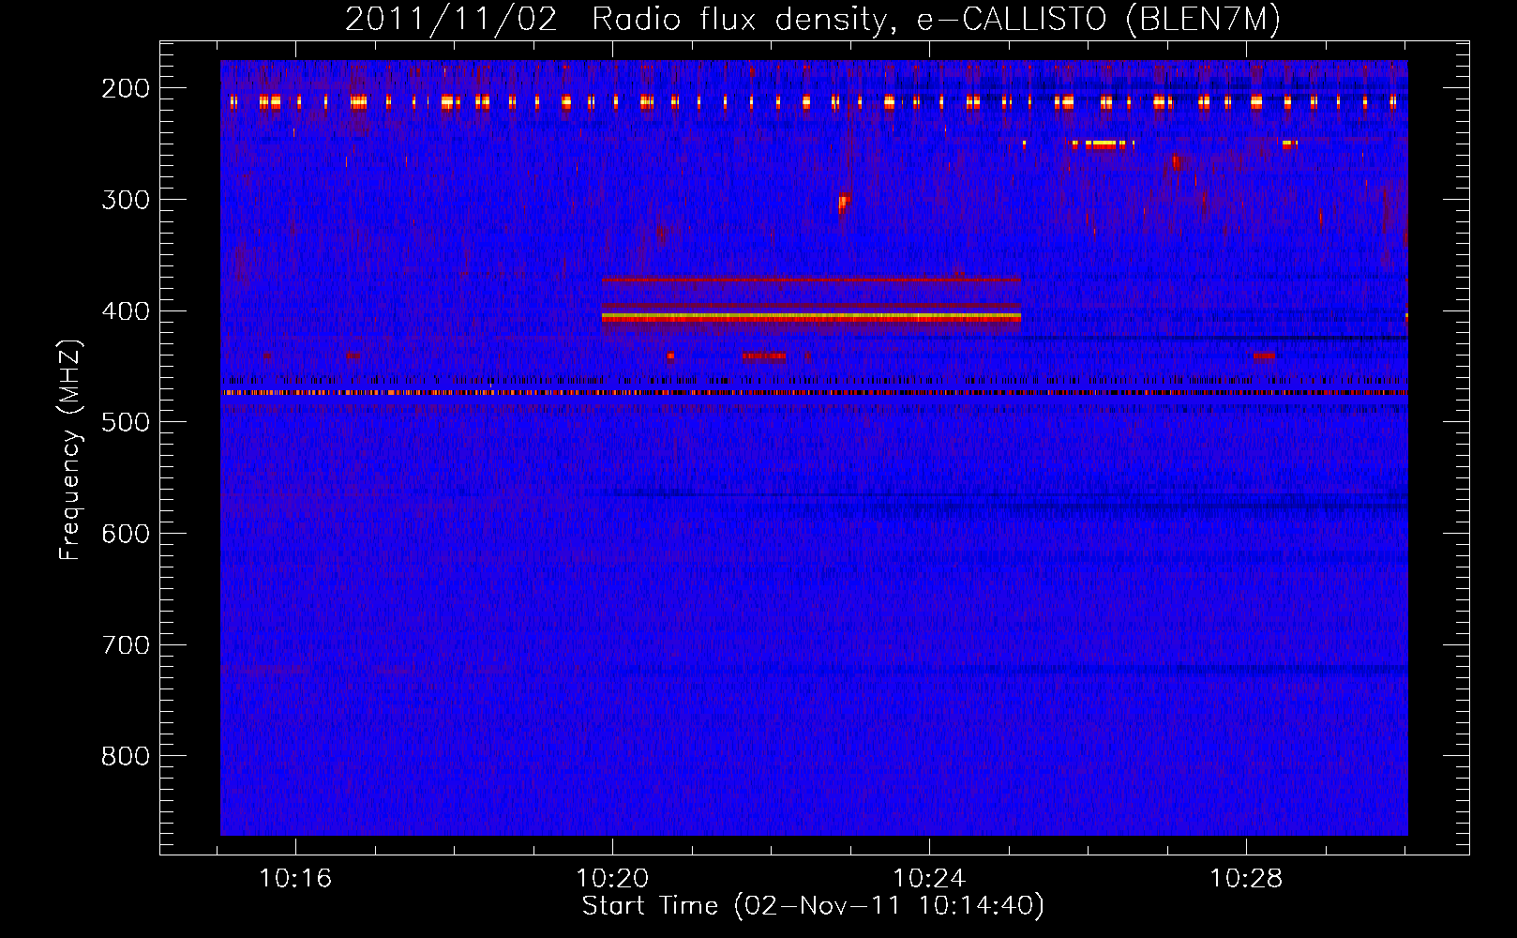The height and width of the screenshot is (938, 1517).
Task: Click the Frequency (MHZ) axis label
Action: 70,449
